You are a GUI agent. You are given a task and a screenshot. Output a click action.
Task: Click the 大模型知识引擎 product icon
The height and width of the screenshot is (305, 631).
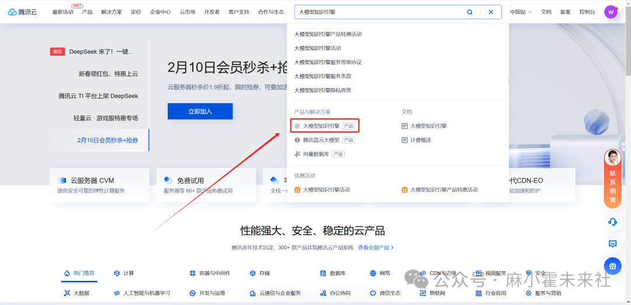point(297,126)
